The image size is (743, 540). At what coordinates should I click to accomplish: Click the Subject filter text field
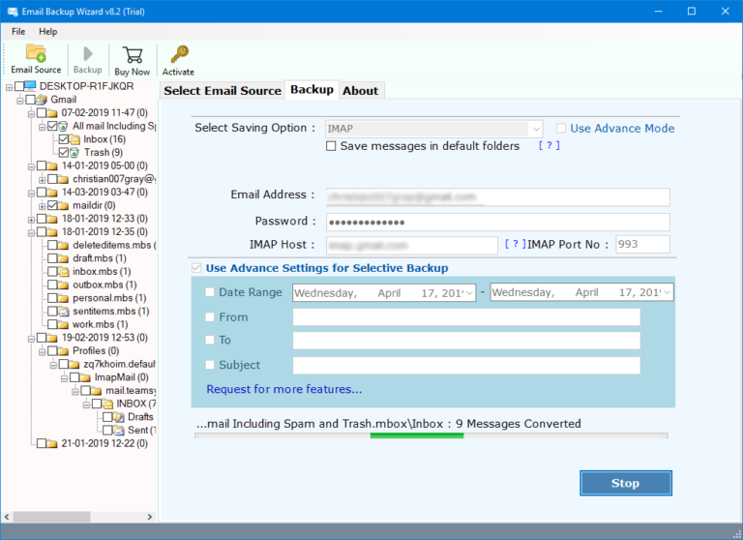pyautogui.click(x=465, y=366)
